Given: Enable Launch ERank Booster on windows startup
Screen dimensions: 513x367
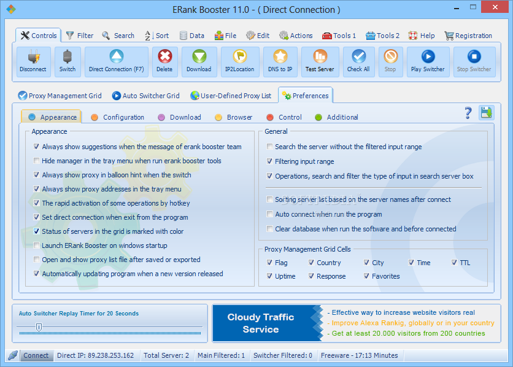Looking at the screenshot, I should pyautogui.click(x=36, y=245).
